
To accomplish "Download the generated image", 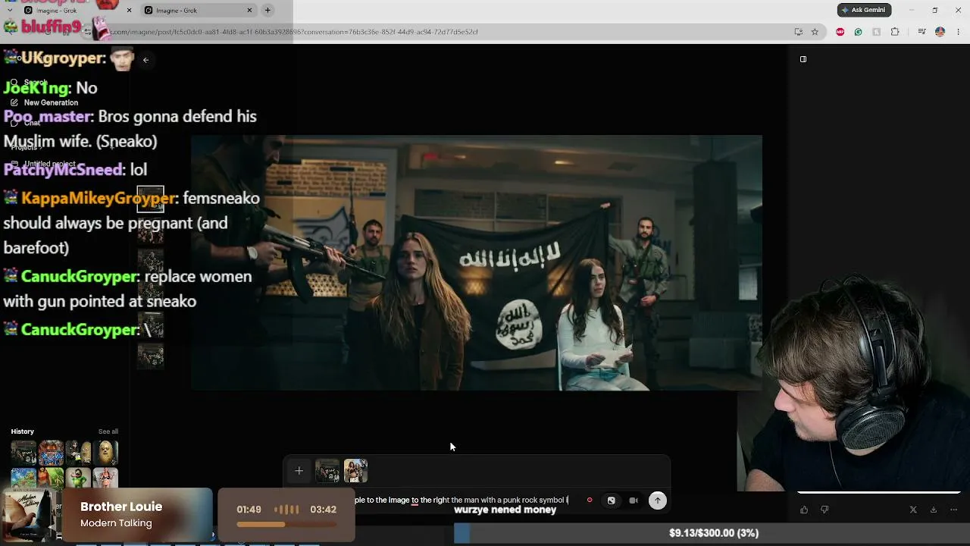I will click(934, 510).
